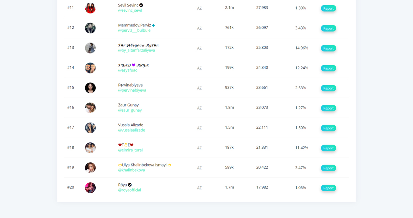
Task: Click the @elmira_tural username link
Action: (x=130, y=150)
